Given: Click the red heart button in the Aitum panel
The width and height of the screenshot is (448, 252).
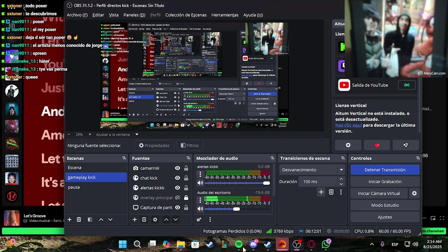Looking at the screenshot, I should pyautogui.click(x=377, y=145).
